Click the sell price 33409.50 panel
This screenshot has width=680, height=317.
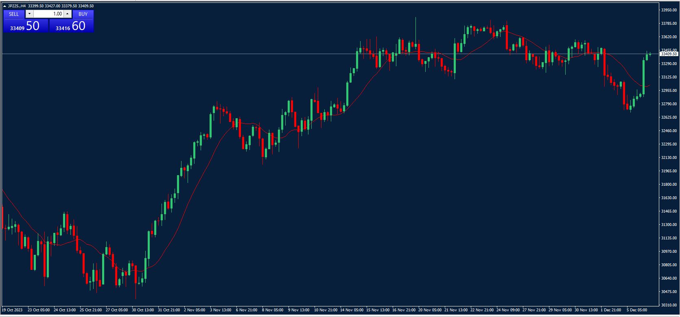coord(25,26)
